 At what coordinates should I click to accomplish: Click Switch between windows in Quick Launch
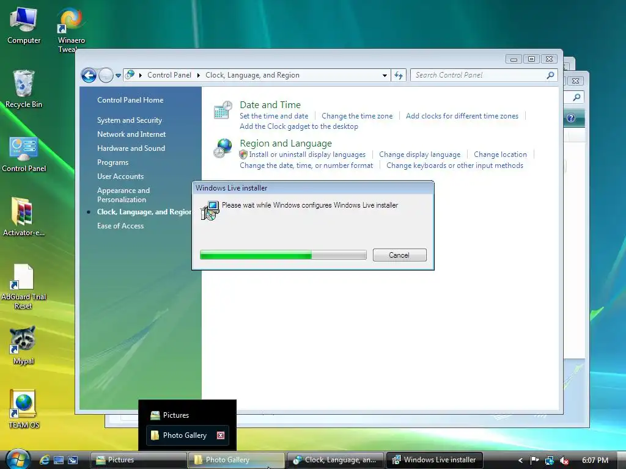(73, 460)
